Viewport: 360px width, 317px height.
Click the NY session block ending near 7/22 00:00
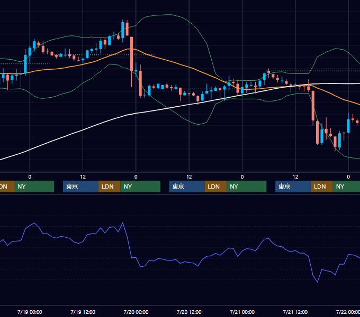tap(346, 187)
